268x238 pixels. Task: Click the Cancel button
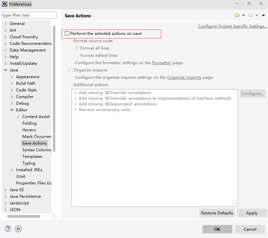click(250, 229)
